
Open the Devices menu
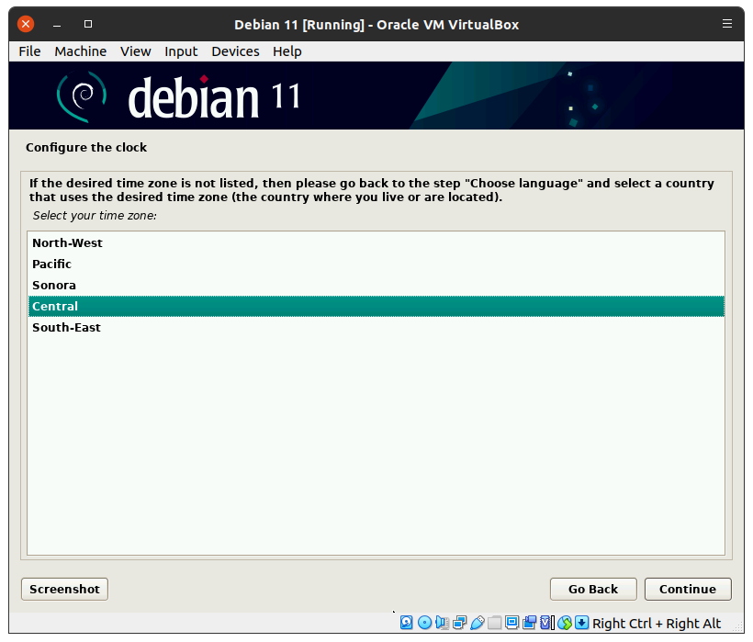[x=235, y=51]
